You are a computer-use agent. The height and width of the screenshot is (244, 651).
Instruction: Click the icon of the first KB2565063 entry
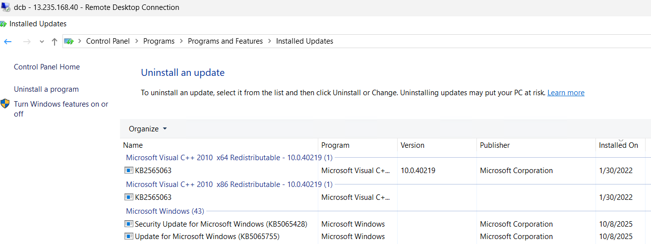tap(129, 171)
